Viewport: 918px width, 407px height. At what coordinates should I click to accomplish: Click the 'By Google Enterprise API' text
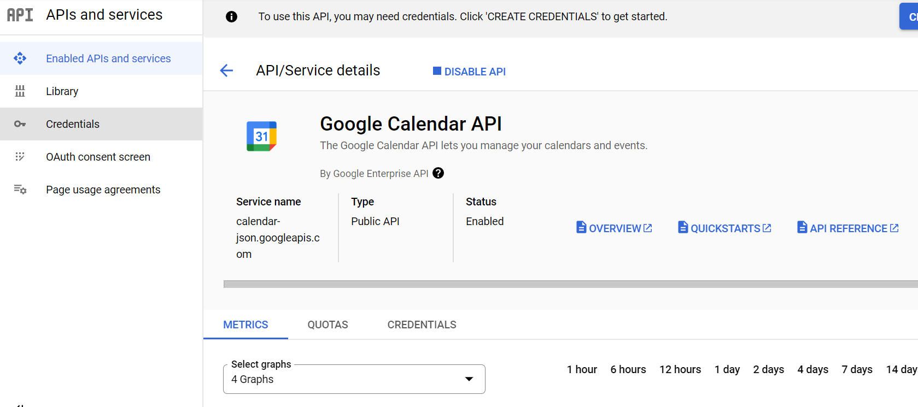(374, 174)
